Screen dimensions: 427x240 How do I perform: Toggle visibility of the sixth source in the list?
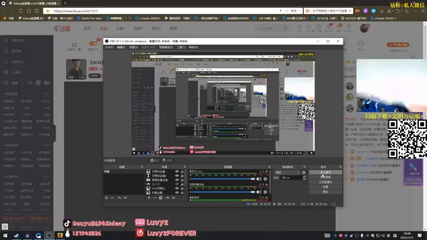pos(177,193)
